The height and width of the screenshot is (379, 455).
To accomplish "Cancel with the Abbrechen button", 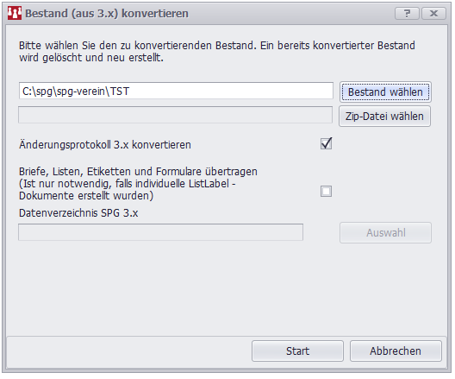I will [x=396, y=351].
